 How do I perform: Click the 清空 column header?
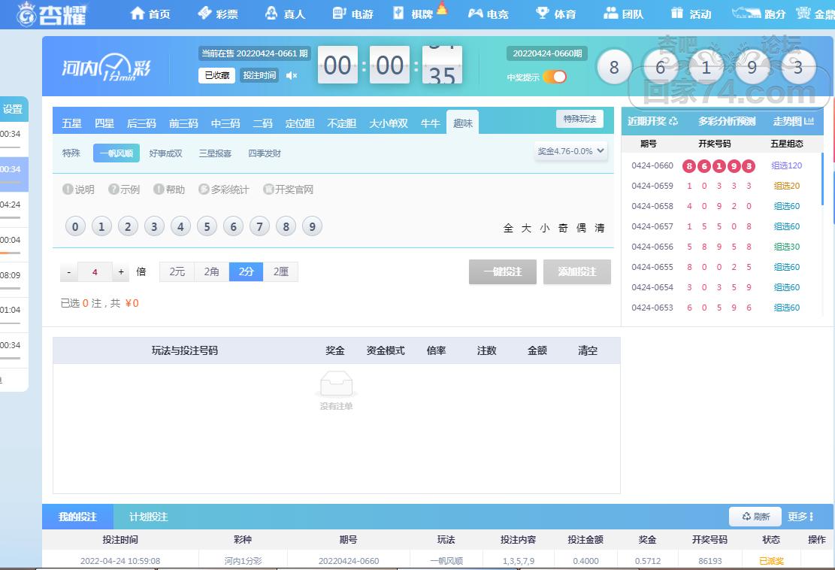click(588, 350)
